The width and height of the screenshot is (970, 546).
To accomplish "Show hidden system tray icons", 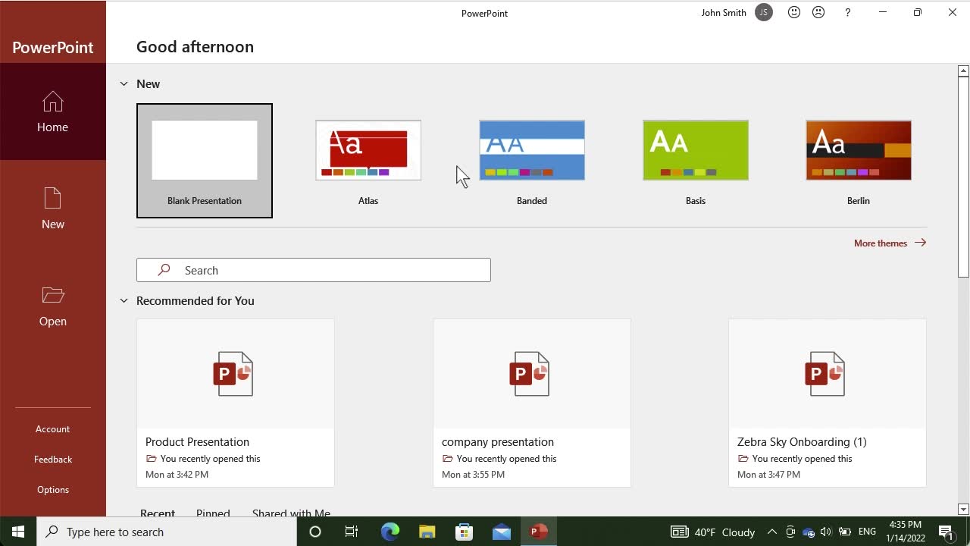I will 771,532.
